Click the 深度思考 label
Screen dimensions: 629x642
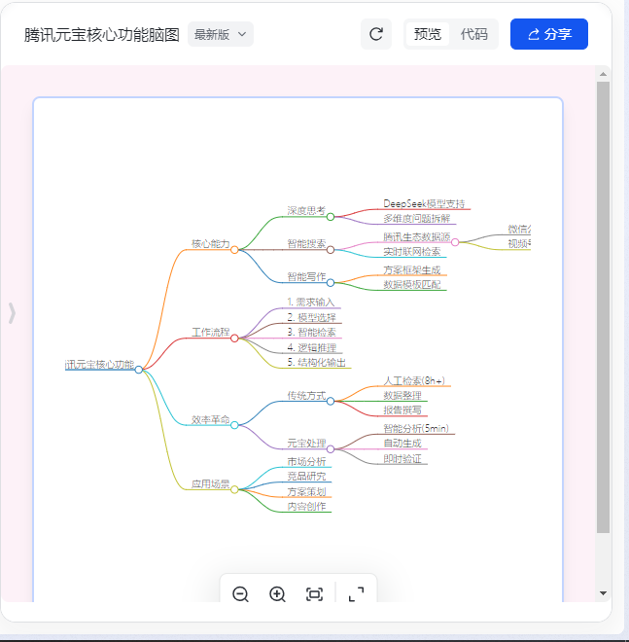[x=306, y=211]
